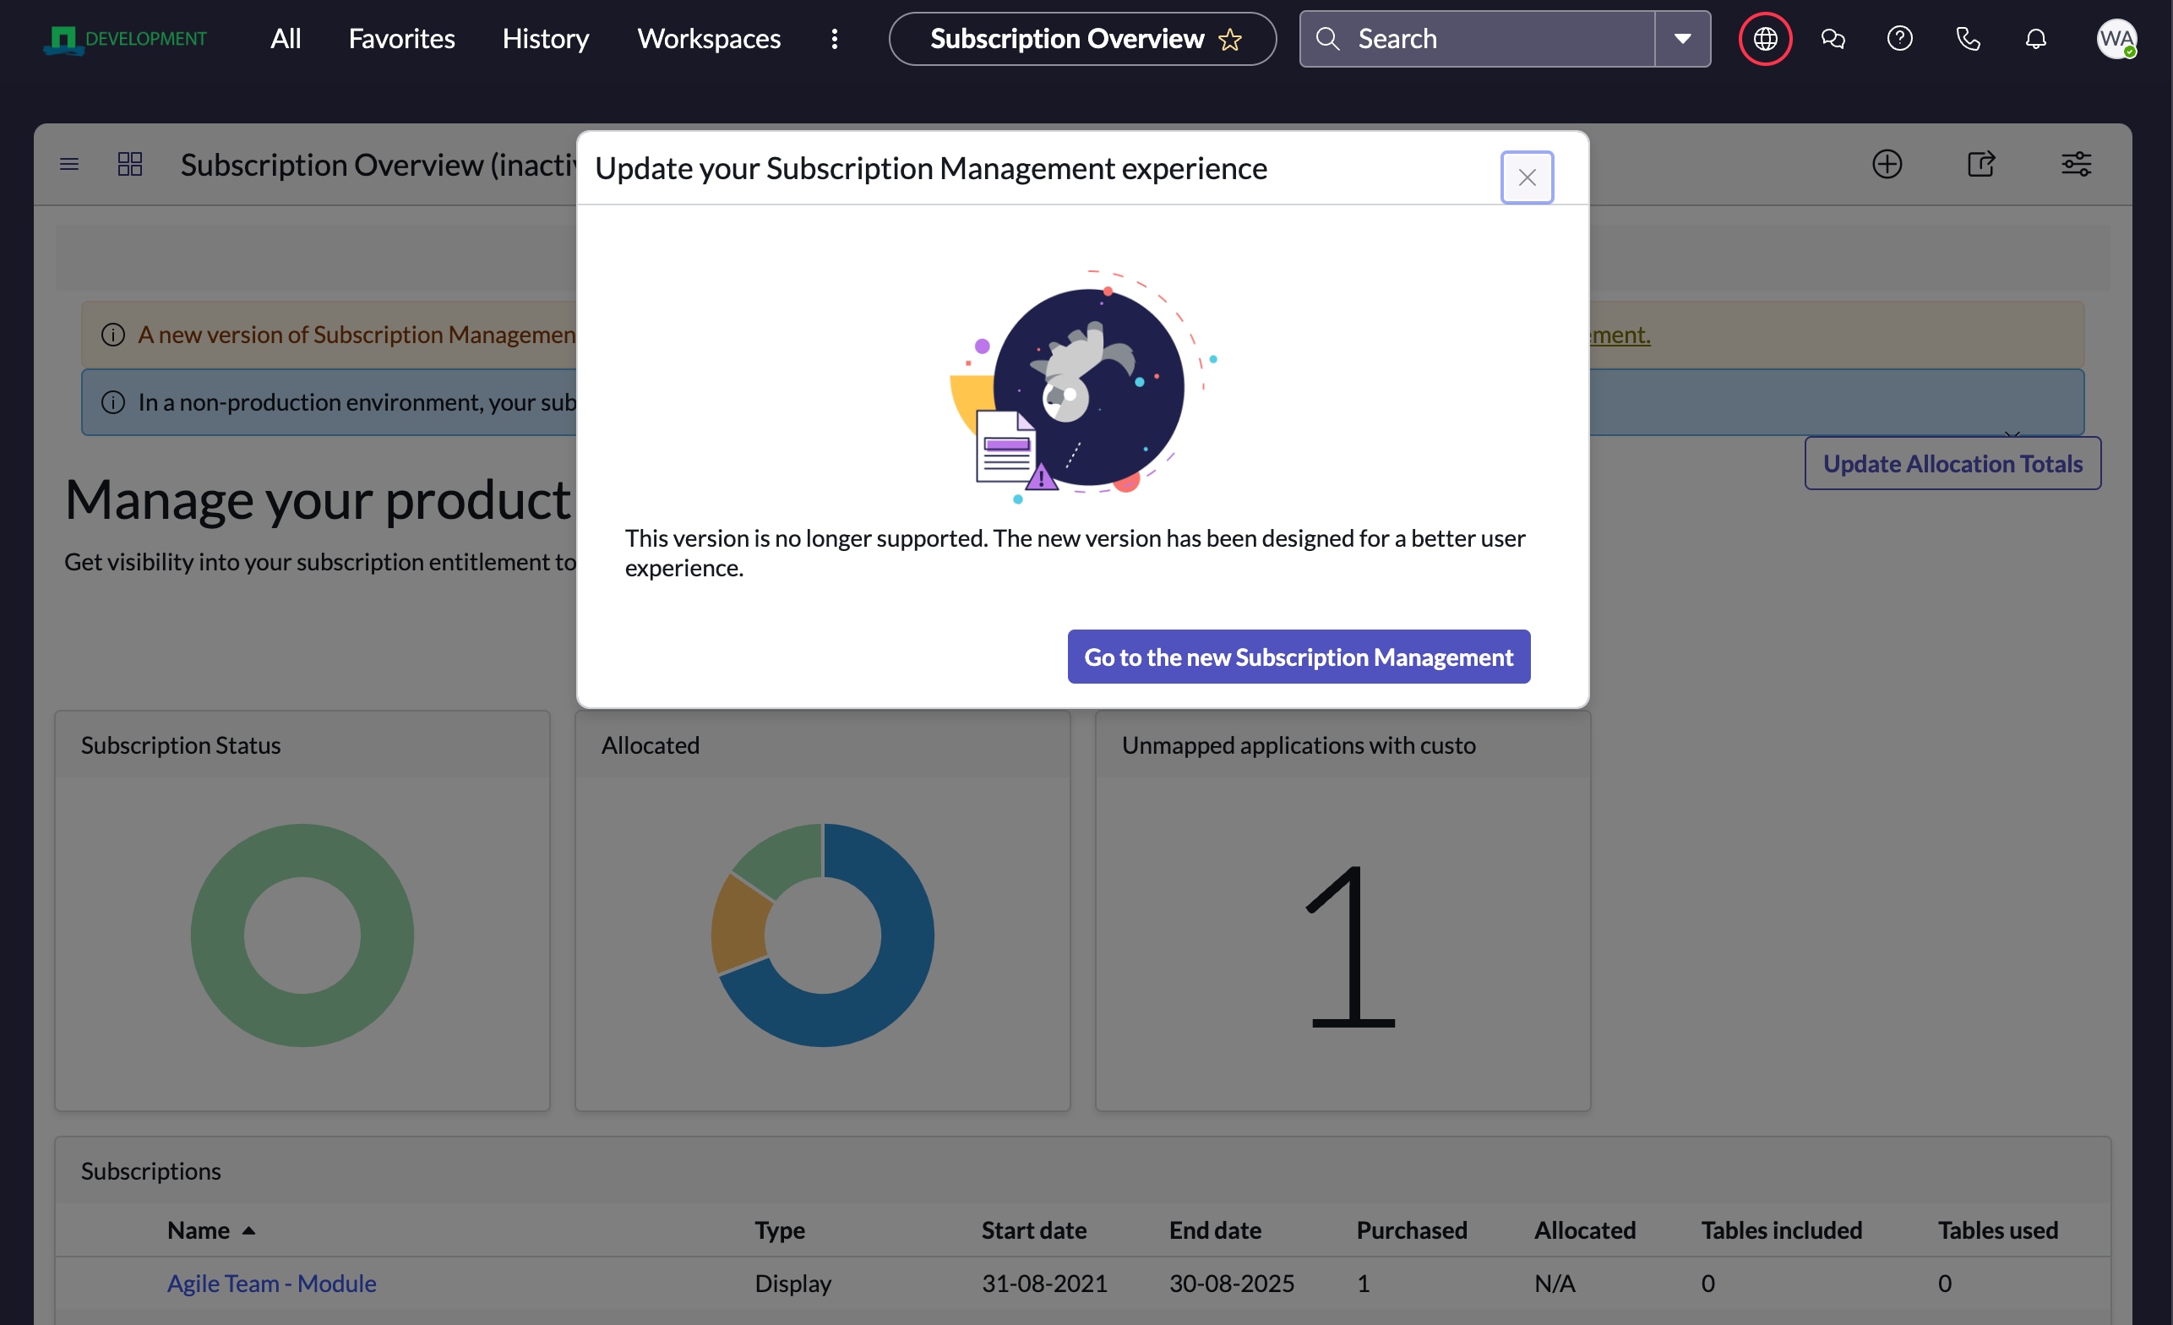The image size is (2173, 1325).
Task: Sort by the Start date column
Action: pyautogui.click(x=1033, y=1230)
